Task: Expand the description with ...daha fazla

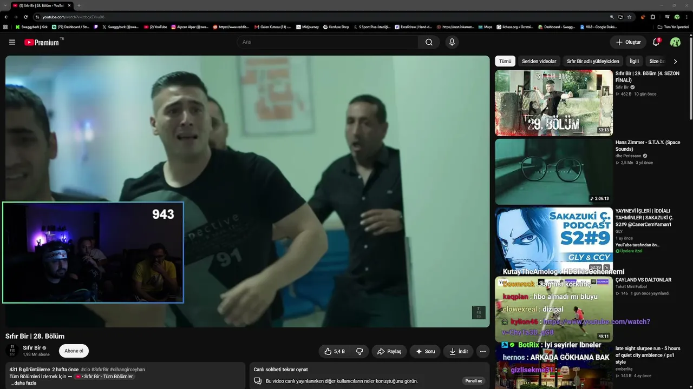Action: click(x=23, y=383)
